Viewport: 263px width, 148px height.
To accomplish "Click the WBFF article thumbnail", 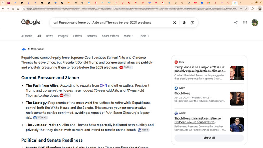I will [x=237, y=124].
